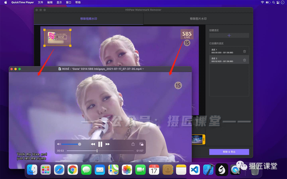Click the battery status icon in menu bar

(268, 2)
